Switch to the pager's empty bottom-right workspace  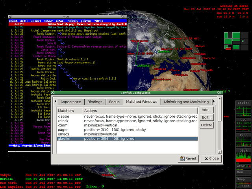[244, 47]
